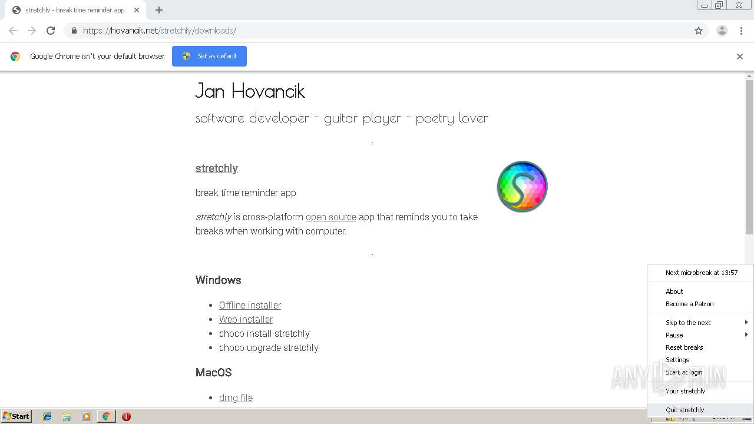Close the stretchly tab
The image size is (754, 424).
tap(137, 10)
